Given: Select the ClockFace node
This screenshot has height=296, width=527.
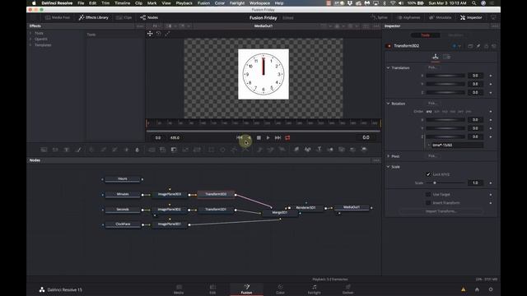Looking at the screenshot, I should [123, 224].
